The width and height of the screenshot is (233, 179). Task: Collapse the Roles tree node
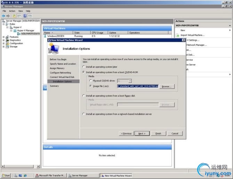click(x=3, y=24)
